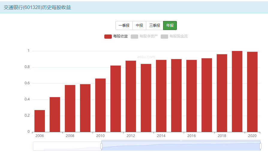Enable the 每股现金流 legend series

pyautogui.click(x=174, y=36)
